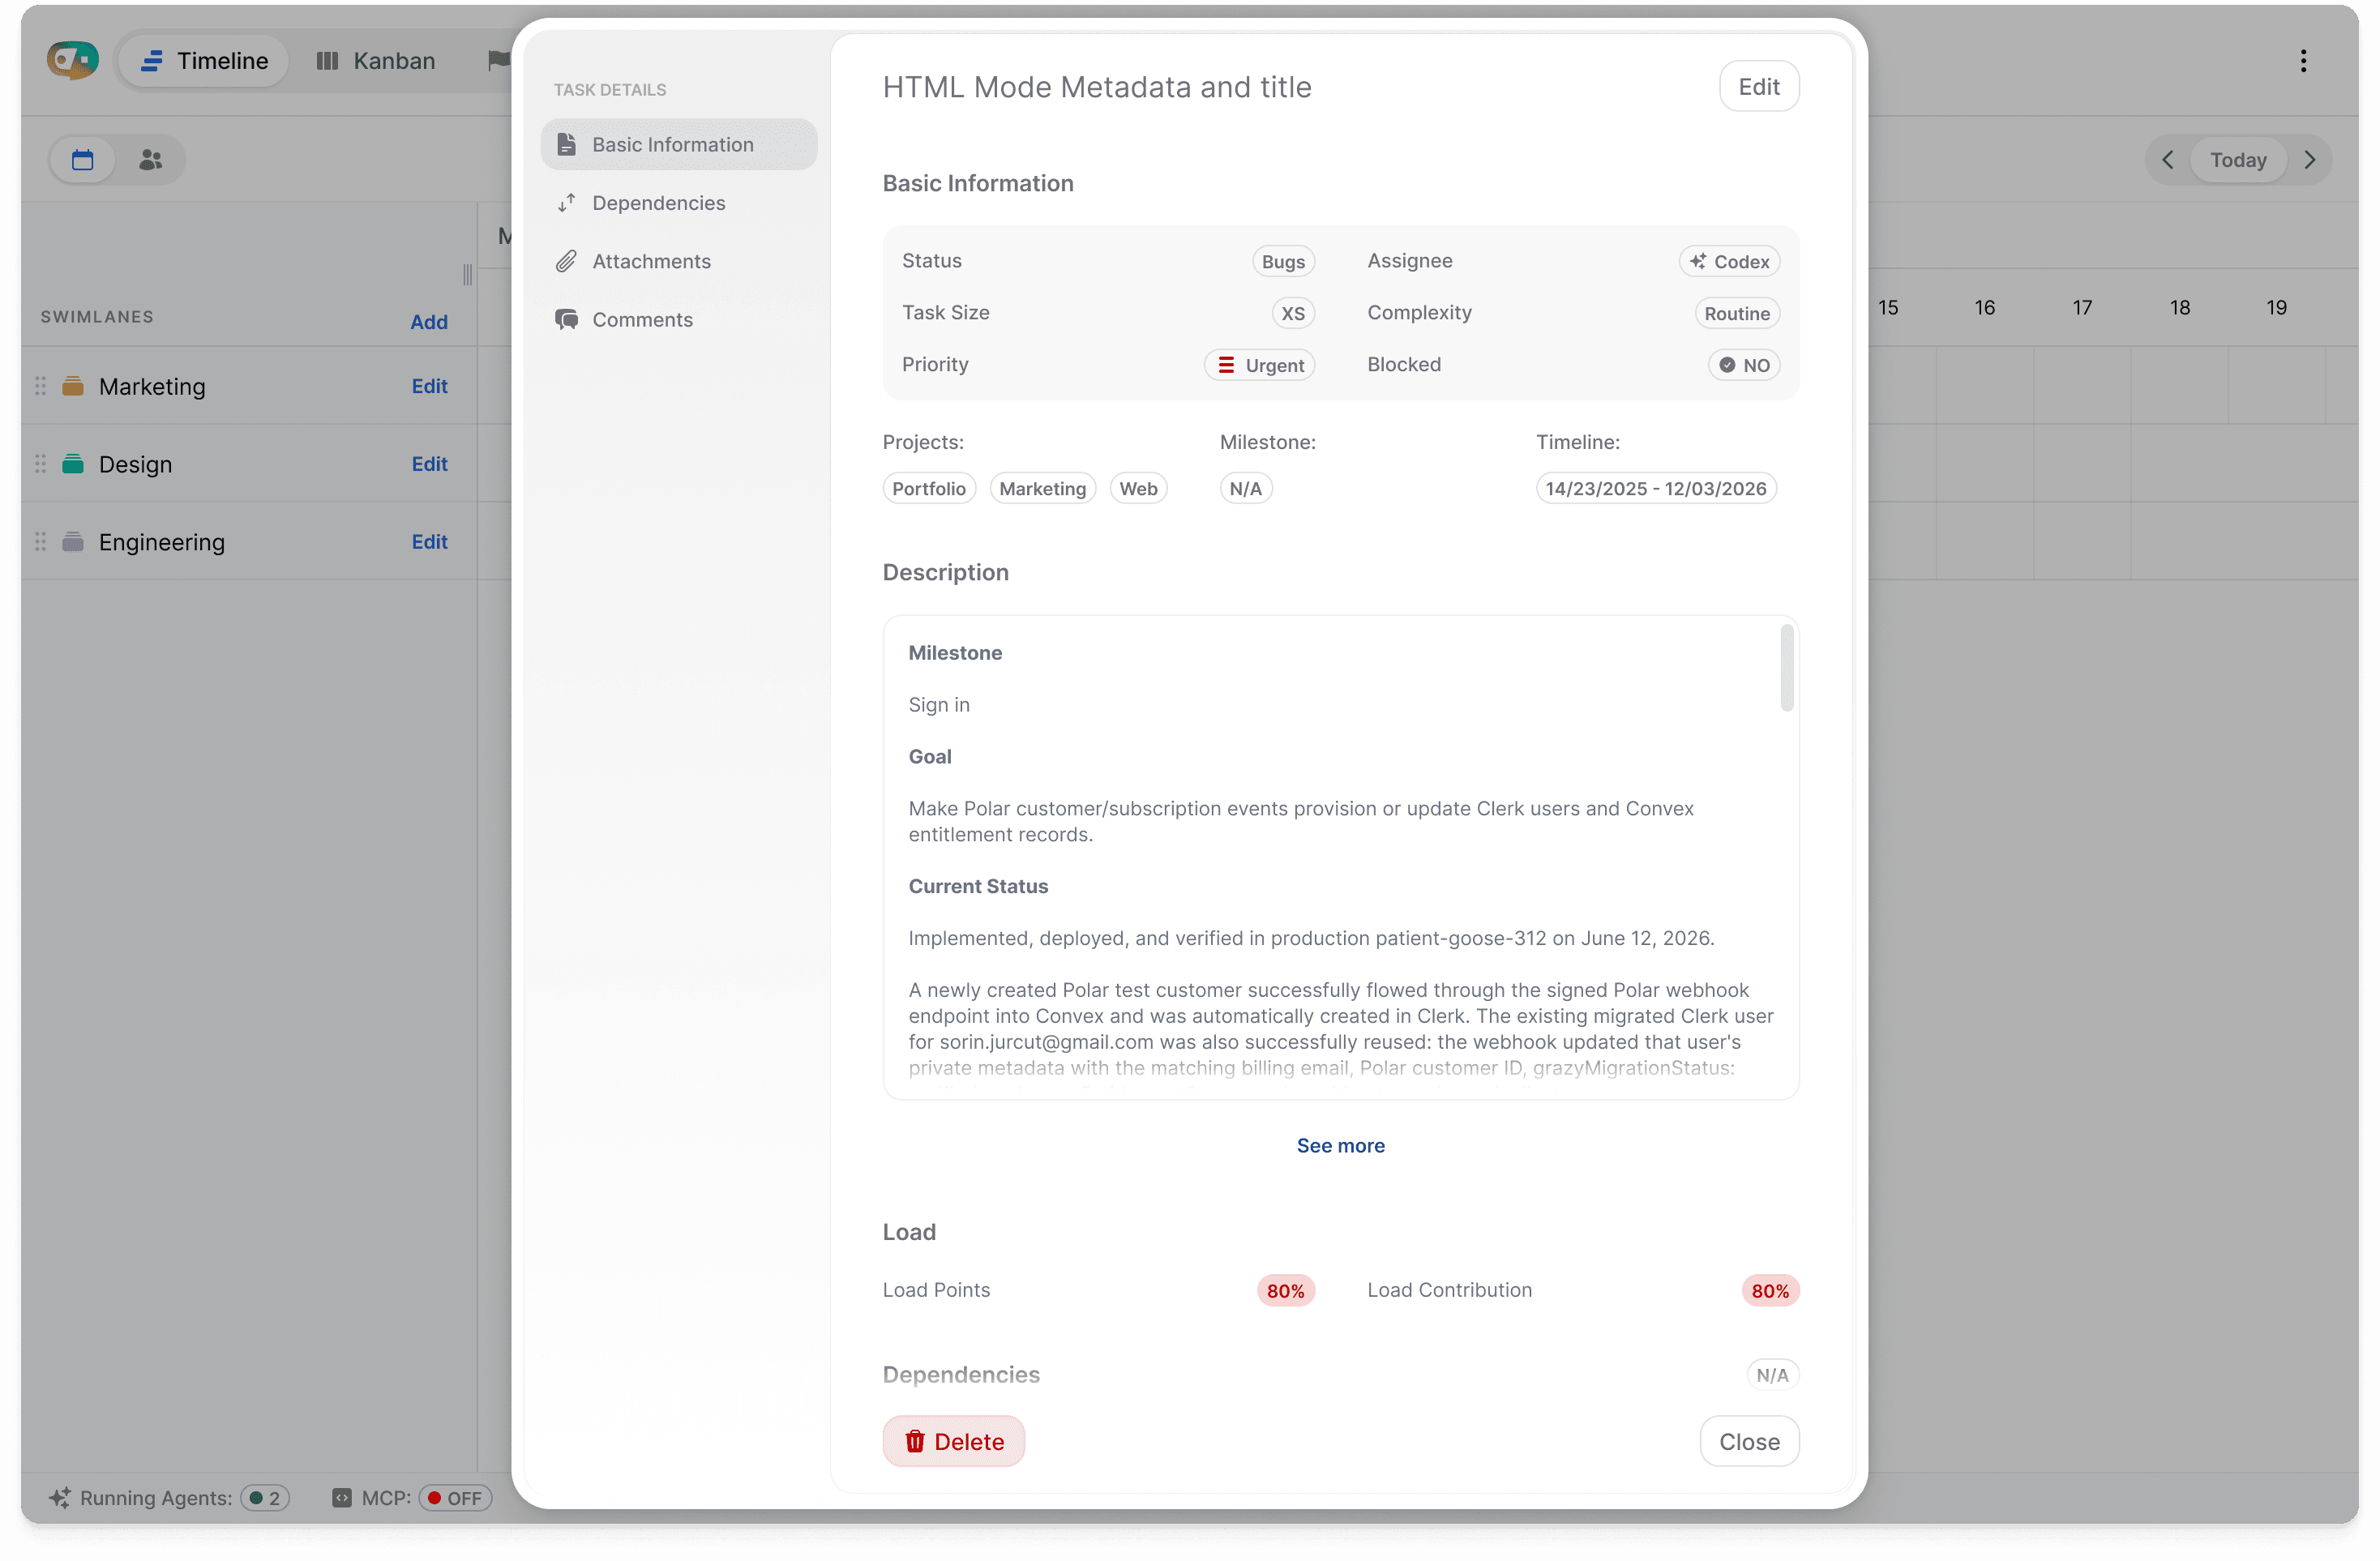Click the green Design swimlane icon
2380x1561 pixels.
click(73, 464)
